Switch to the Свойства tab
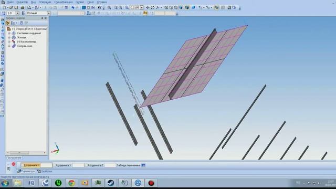The image size is (336, 189). [x=45, y=171]
